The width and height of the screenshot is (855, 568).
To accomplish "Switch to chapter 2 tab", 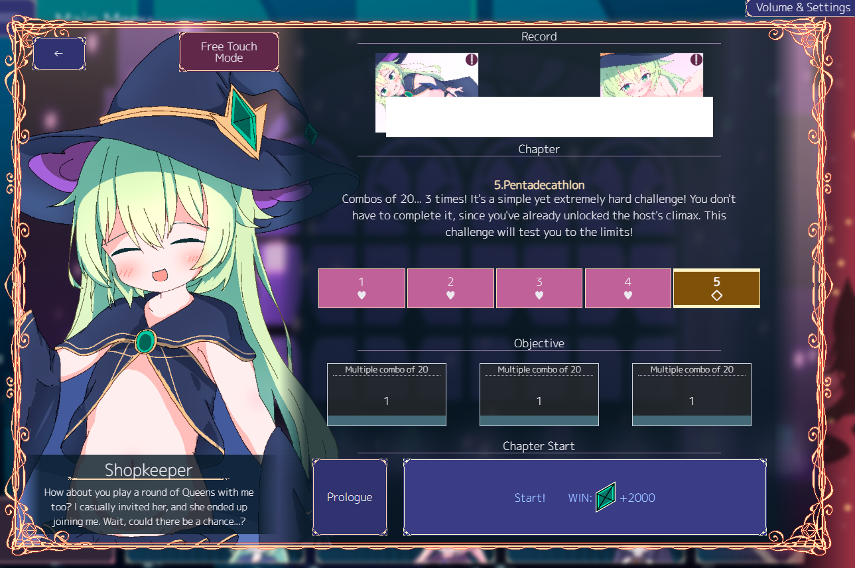I will click(x=450, y=288).
